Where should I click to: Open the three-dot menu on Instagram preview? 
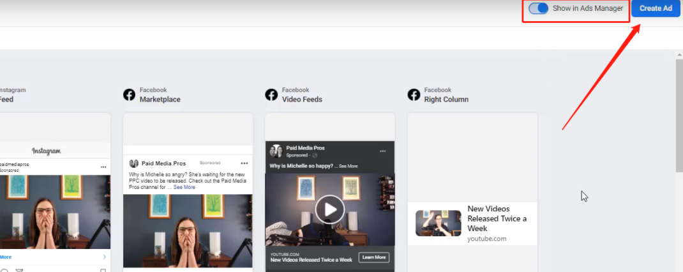point(103,167)
